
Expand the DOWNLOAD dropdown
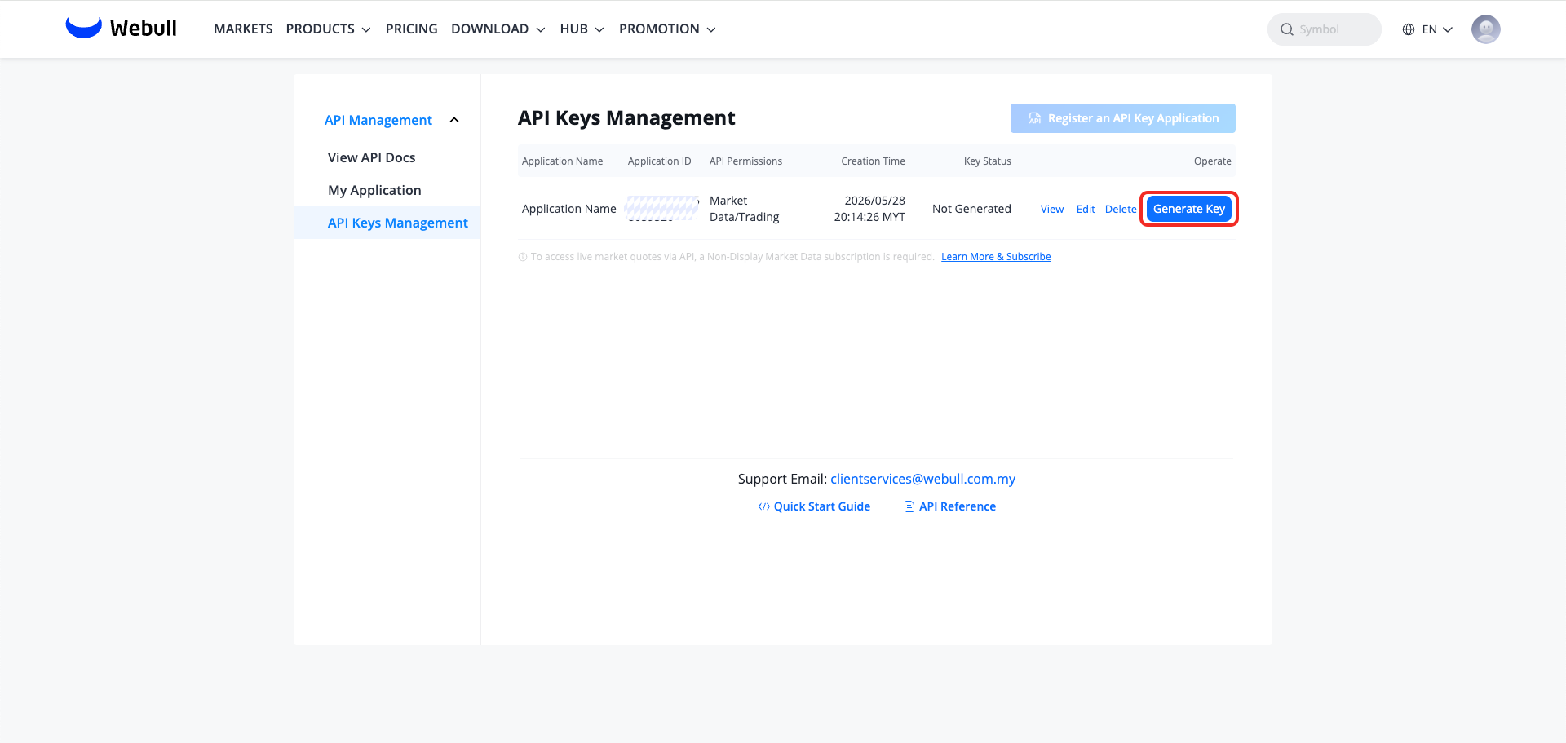coord(498,29)
